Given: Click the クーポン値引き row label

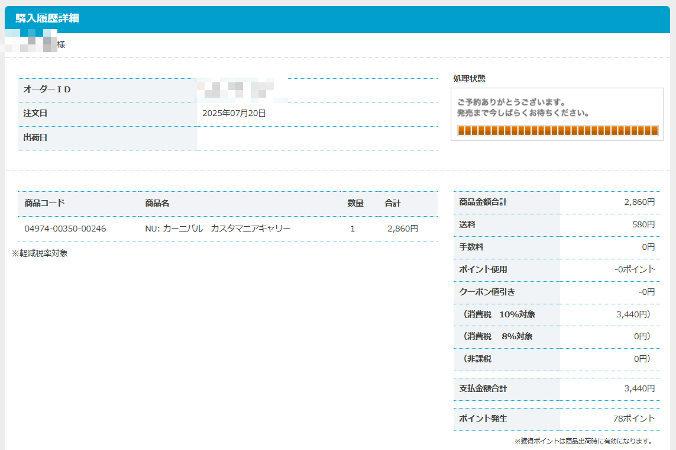Looking at the screenshot, I should [487, 292].
